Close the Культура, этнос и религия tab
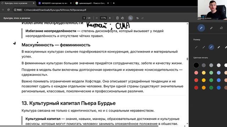The width and height of the screenshot is (227, 127). [x=34, y=3]
